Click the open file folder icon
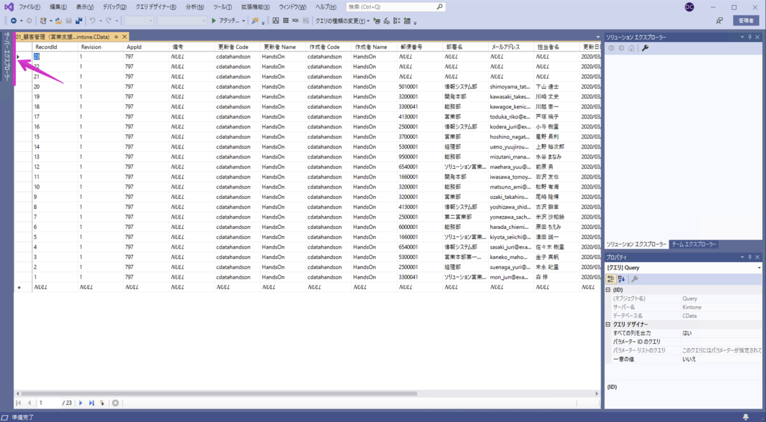 point(59,20)
